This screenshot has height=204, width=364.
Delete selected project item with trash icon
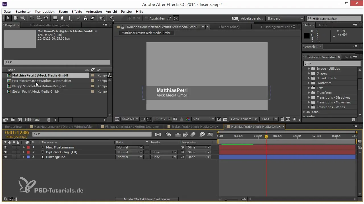49,120
